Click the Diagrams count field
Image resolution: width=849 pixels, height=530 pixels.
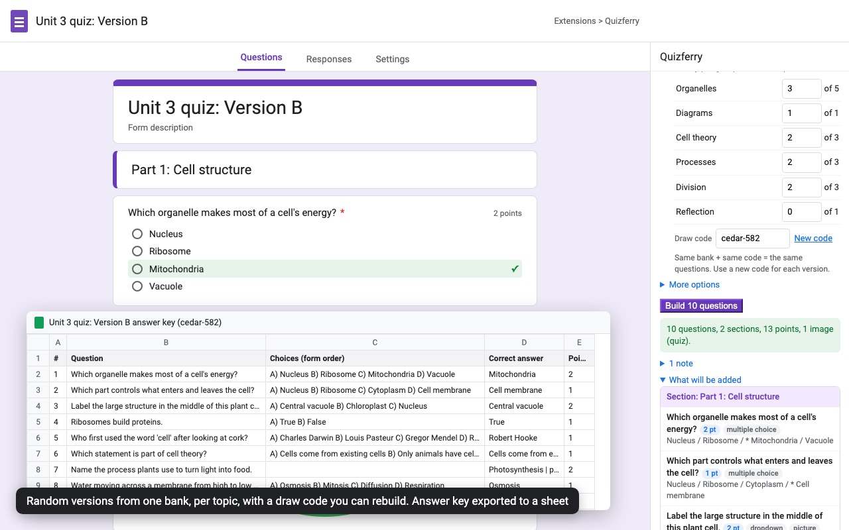tap(802, 113)
